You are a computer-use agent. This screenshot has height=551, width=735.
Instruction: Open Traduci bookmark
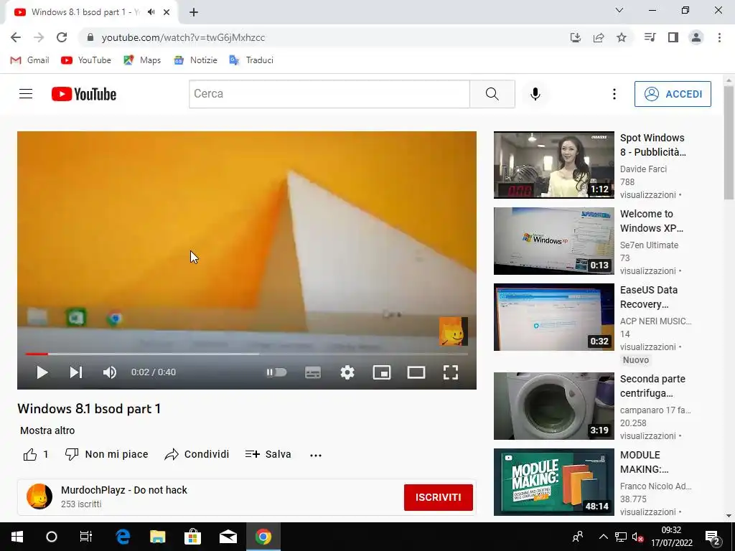251,60
